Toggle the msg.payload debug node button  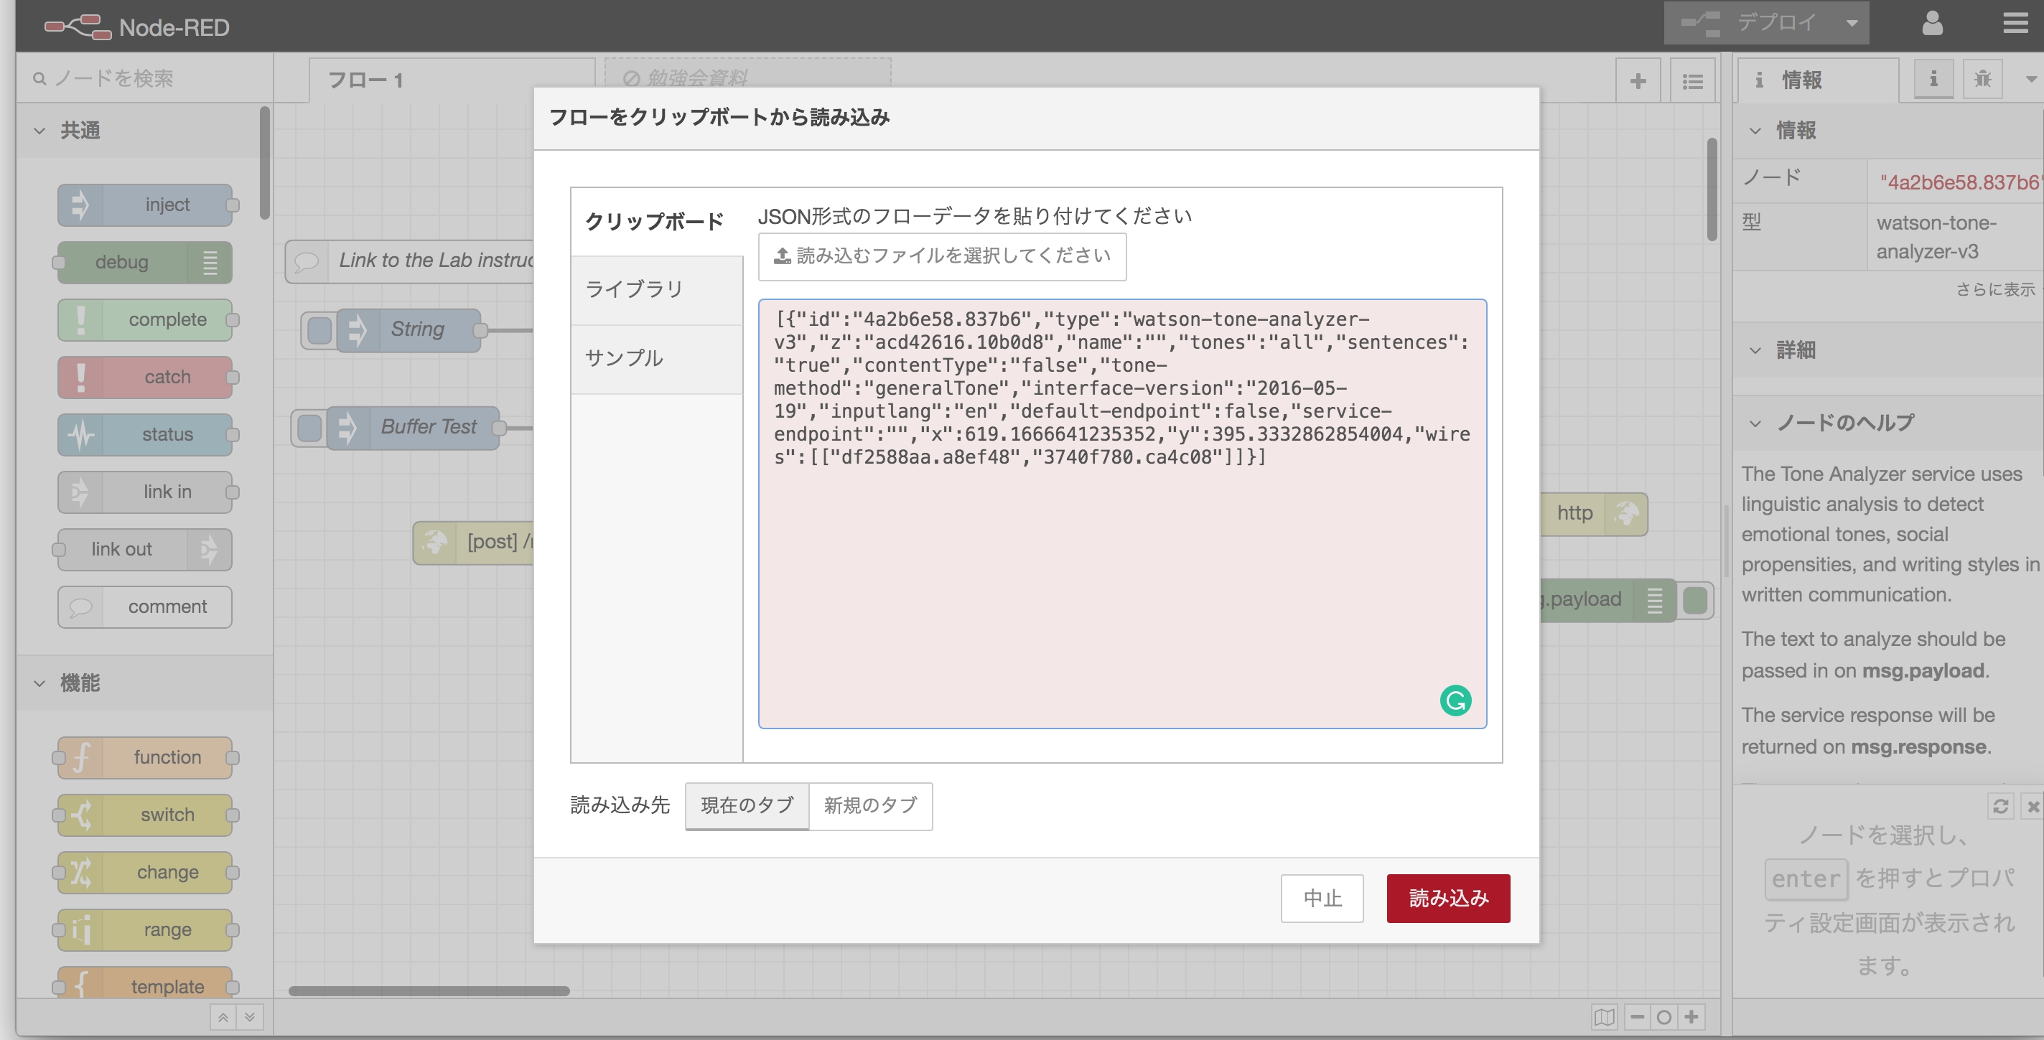(1695, 600)
